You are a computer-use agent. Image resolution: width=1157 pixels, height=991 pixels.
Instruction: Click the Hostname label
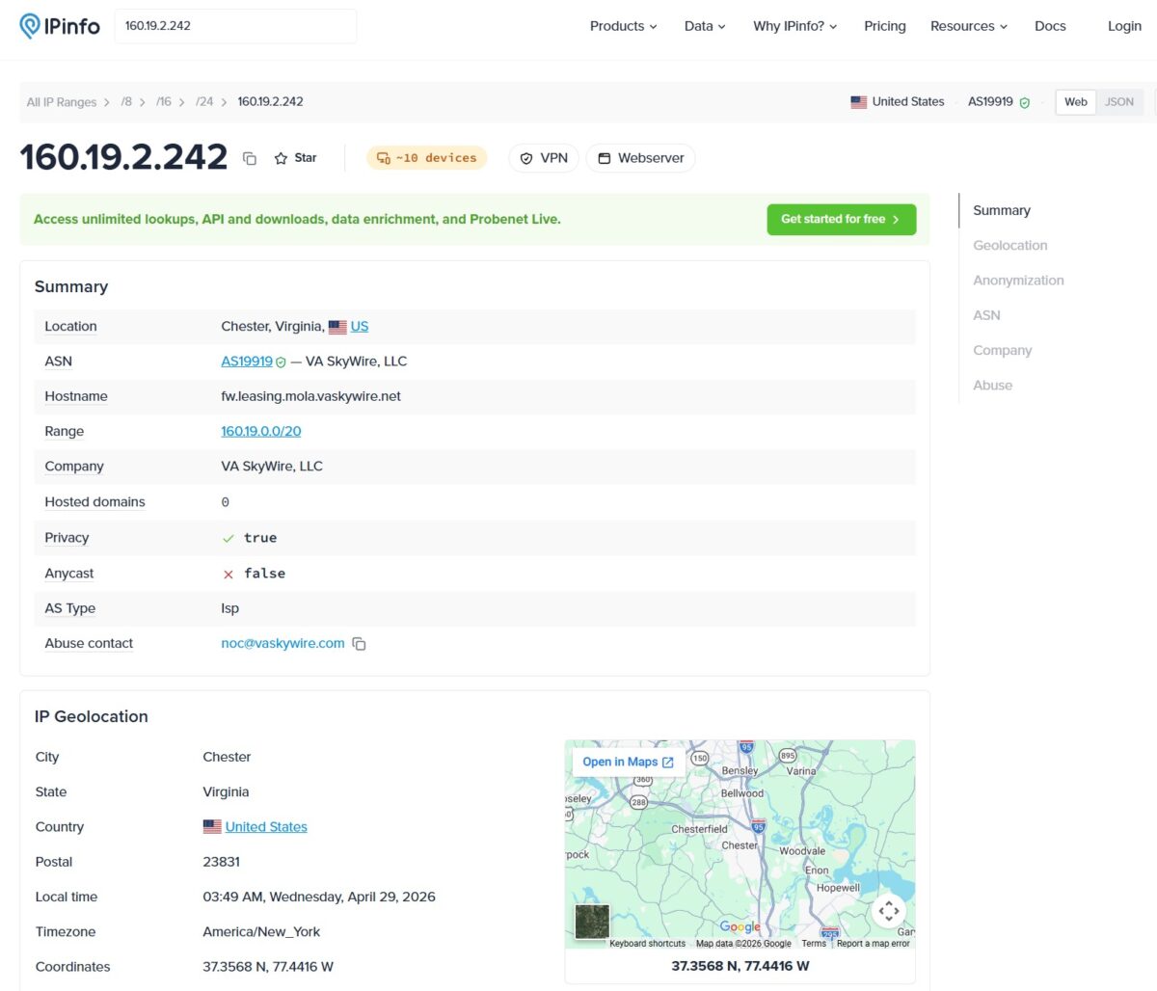tap(76, 397)
